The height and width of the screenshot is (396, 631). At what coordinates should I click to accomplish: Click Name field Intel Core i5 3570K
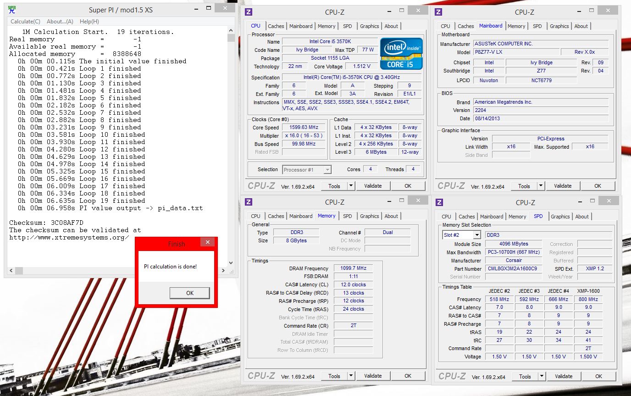pyautogui.click(x=330, y=42)
